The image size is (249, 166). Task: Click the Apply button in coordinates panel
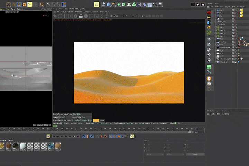(195, 154)
